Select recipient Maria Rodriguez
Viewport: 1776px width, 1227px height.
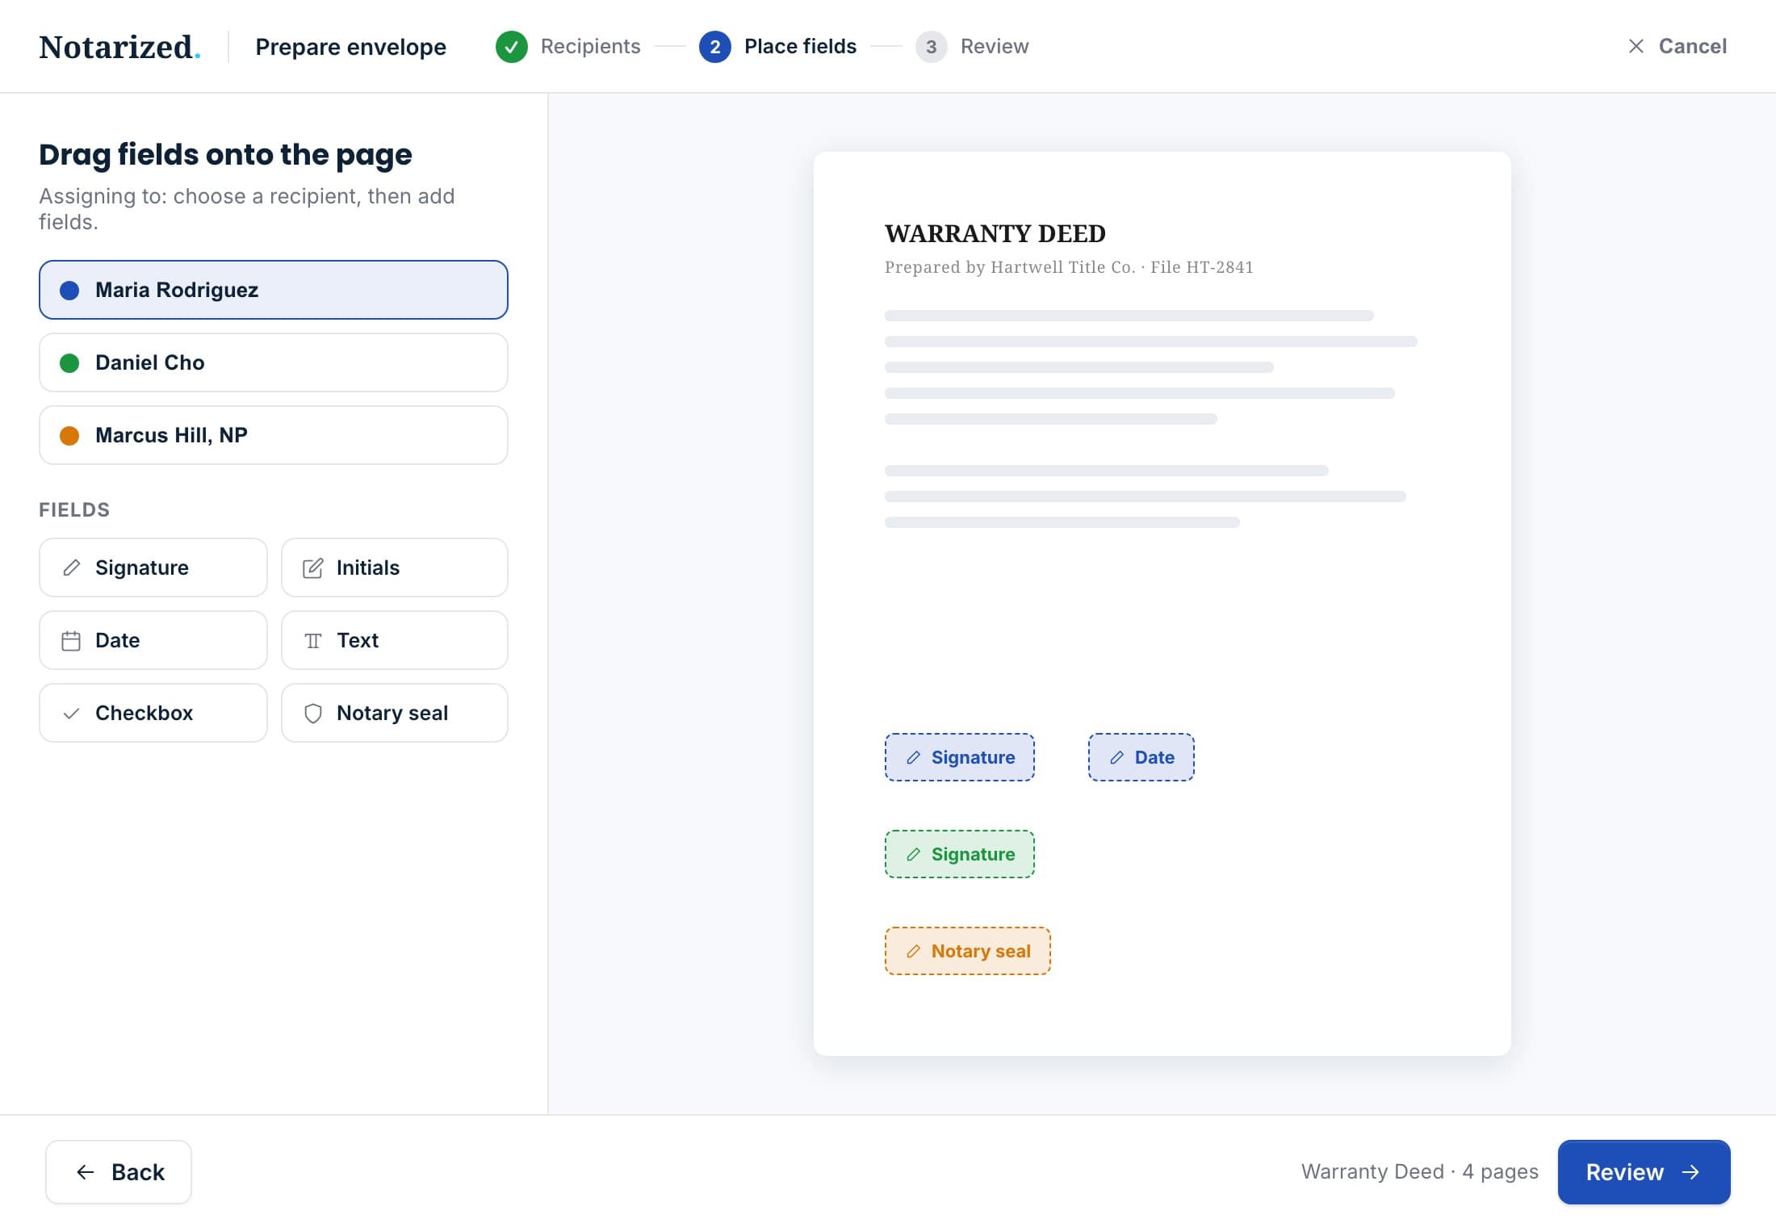(274, 290)
